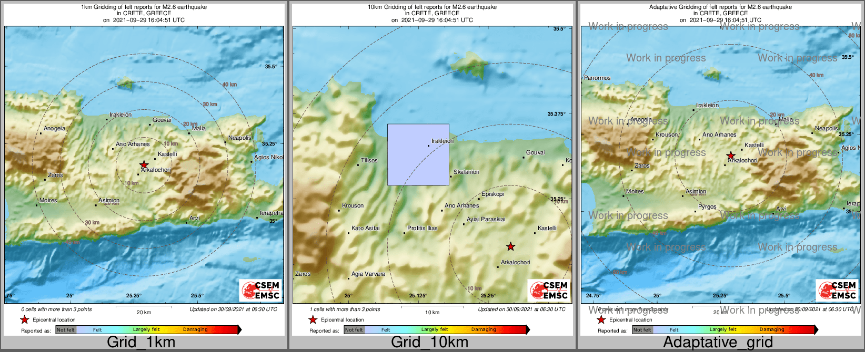Click the 'Tilisos' label on the Grid_10km map
This screenshot has height=352, width=865.
[369, 160]
